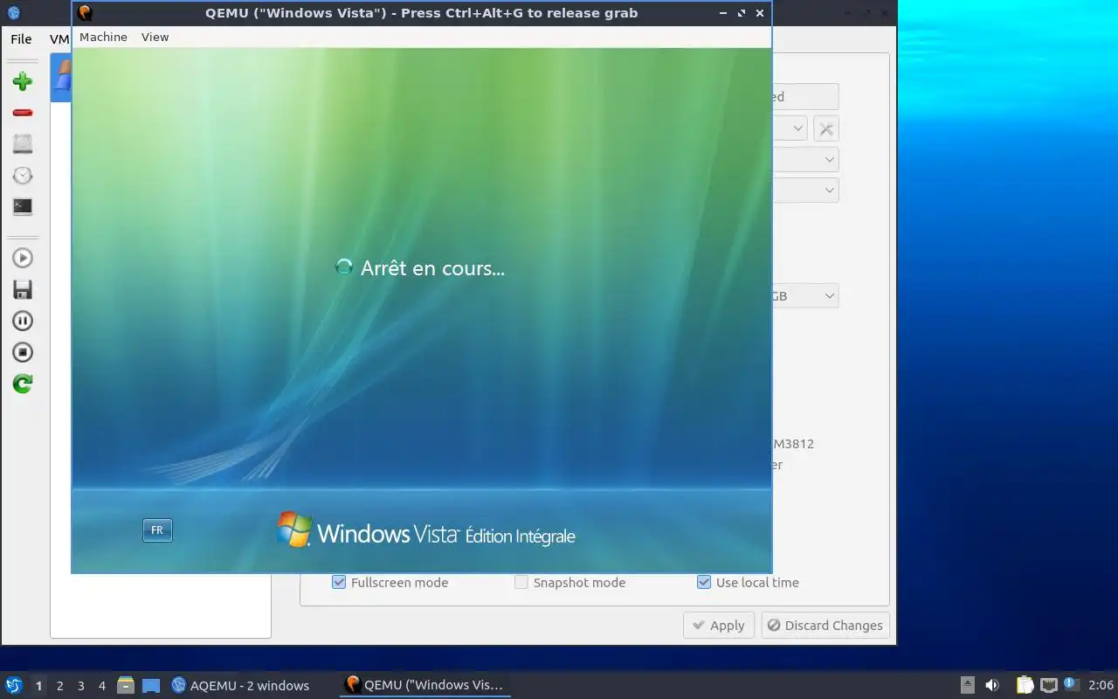Switch to workspace 1

pyautogui.click(x=38, y=686)
